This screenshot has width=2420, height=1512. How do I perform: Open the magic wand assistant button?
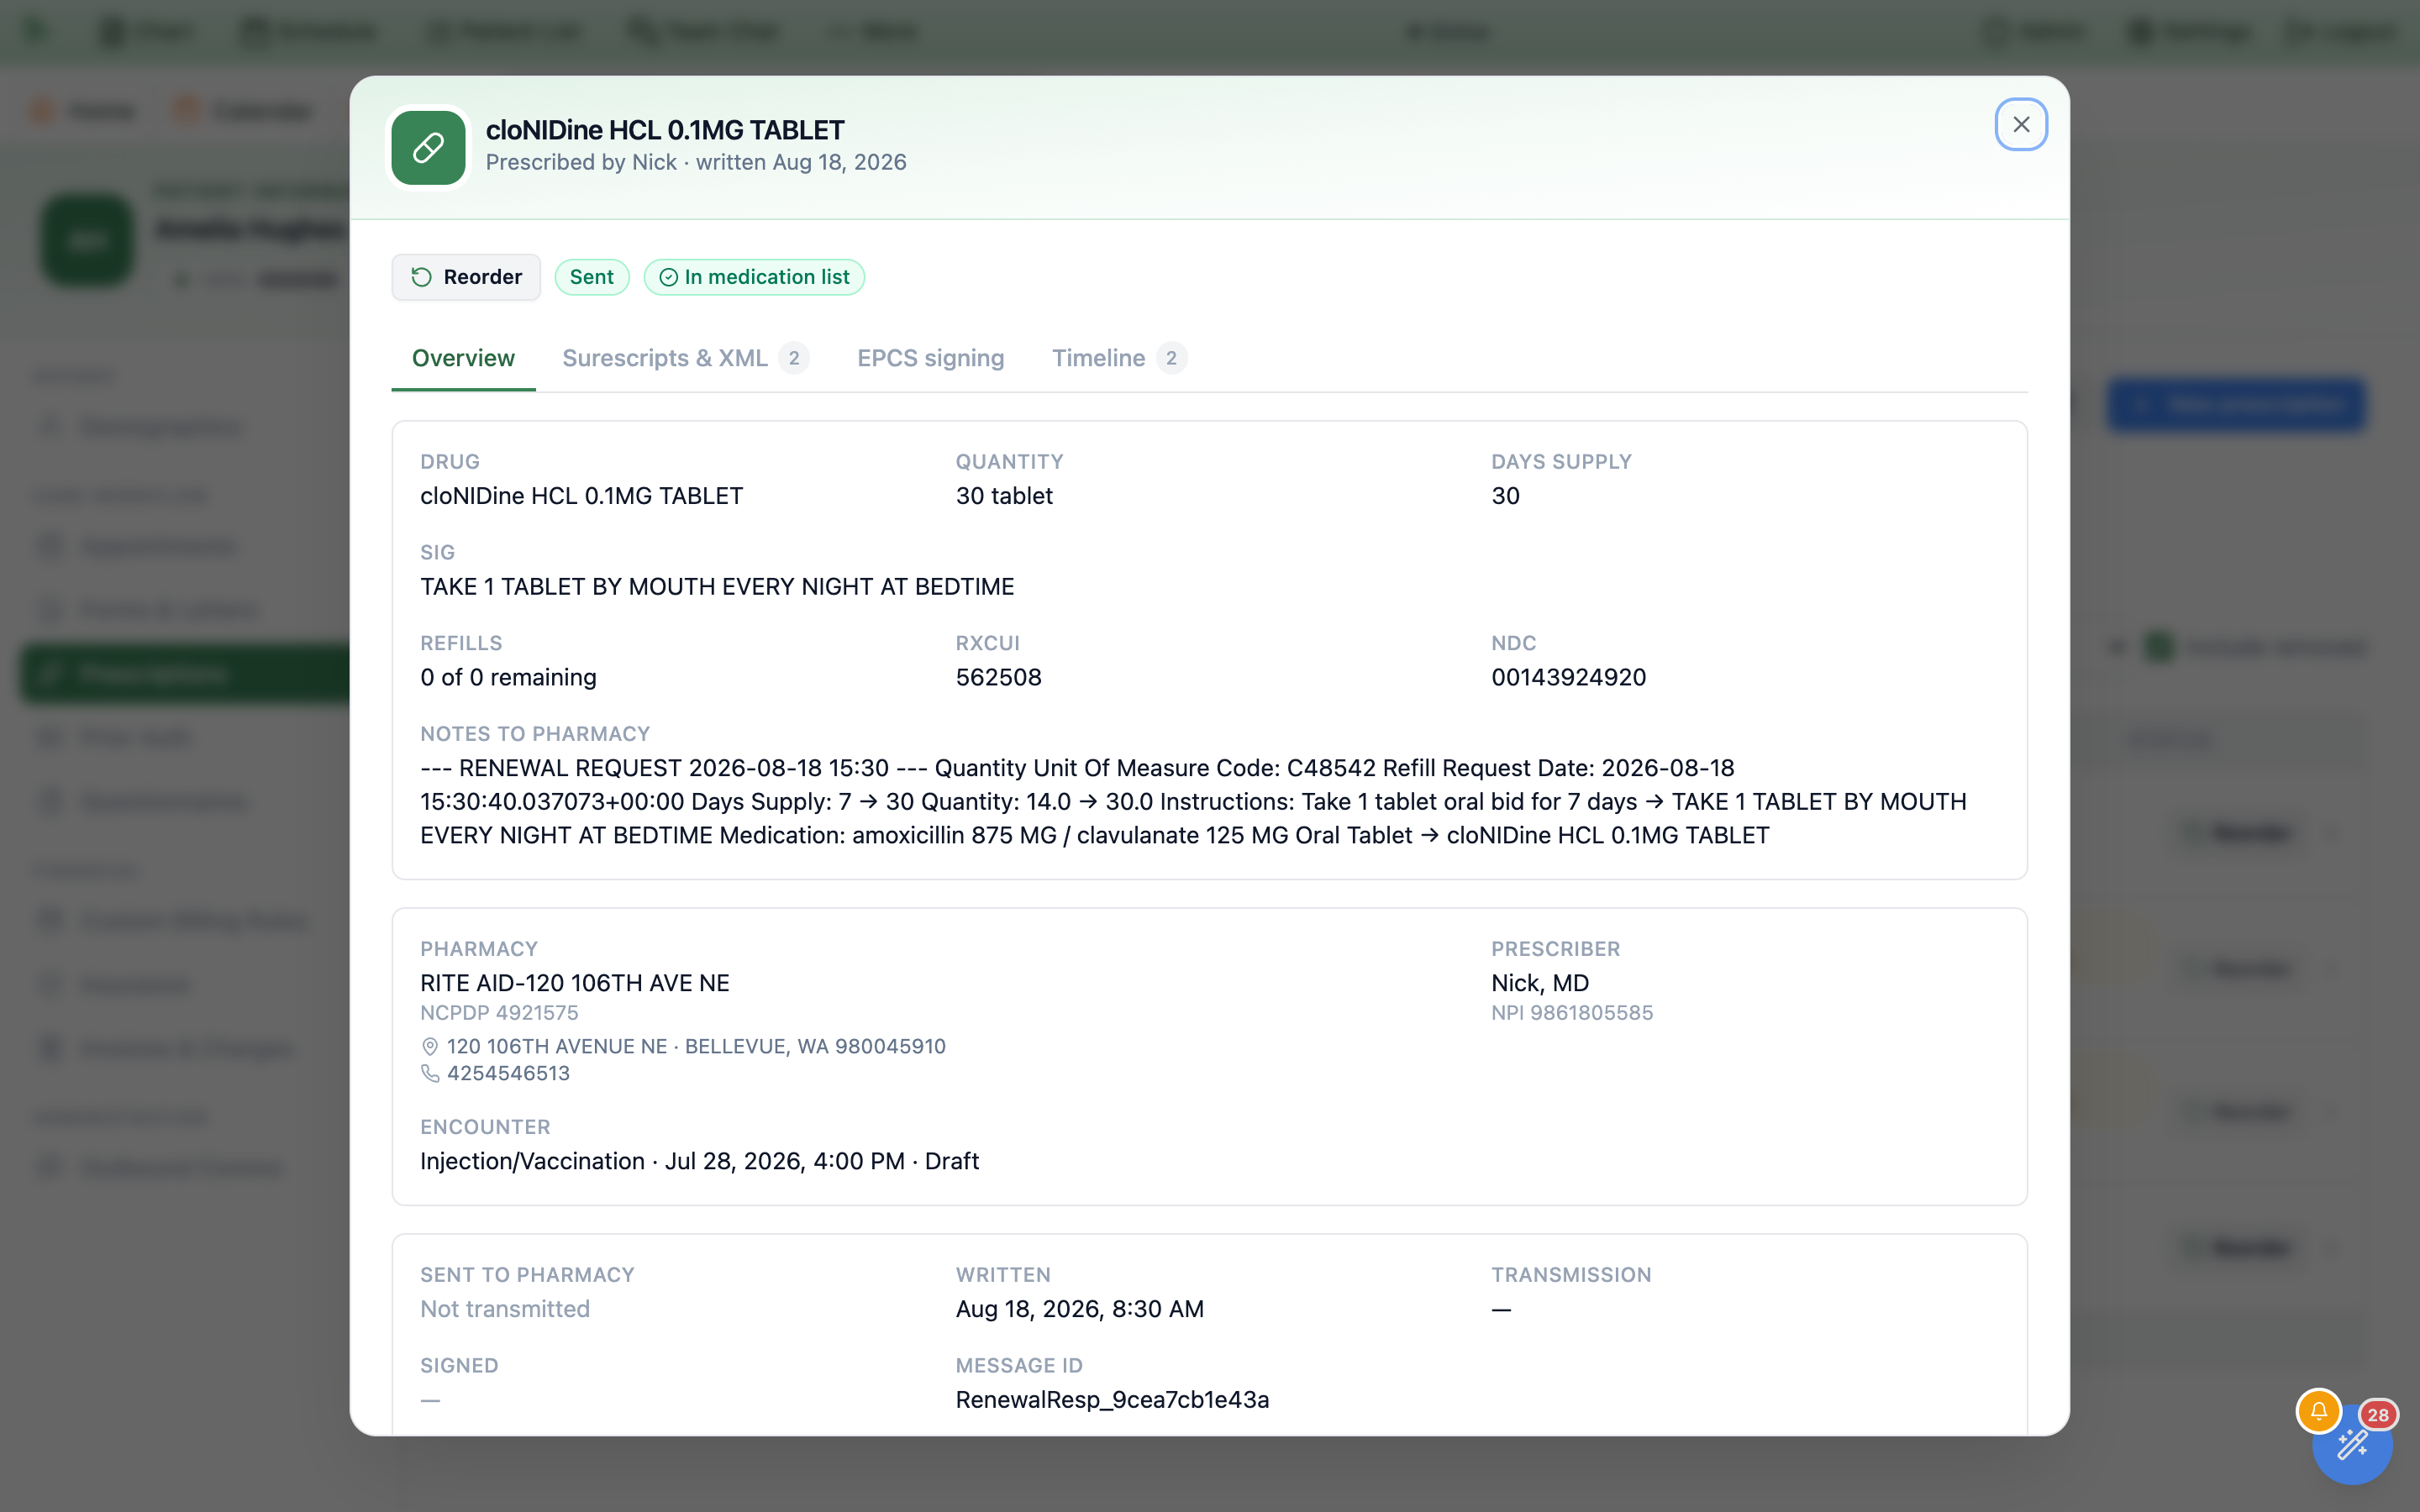pos(2352,1445)
